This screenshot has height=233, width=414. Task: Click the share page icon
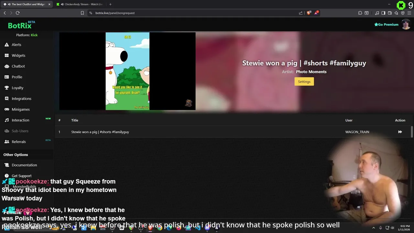(301, 13)
